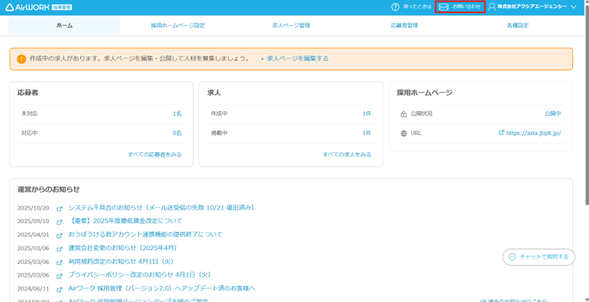The image size is (589, 302).
Task: Click the external link icon beside homepage URL
Action: [x=501, y=133]
